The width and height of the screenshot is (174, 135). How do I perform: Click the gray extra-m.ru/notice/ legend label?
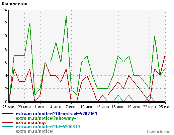[x=34, y=131]
